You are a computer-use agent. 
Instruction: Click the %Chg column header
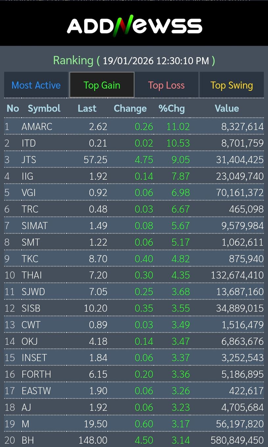[172, 108]
